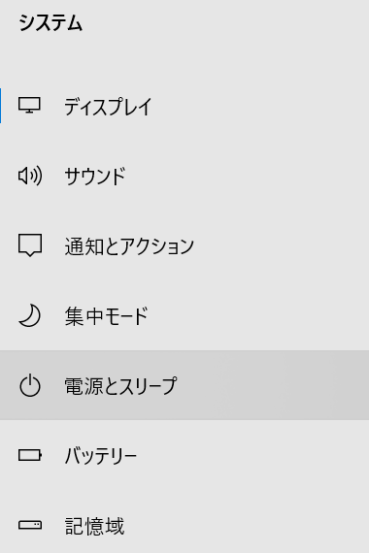Screen dimensions: 369x553
Task: Click the システム section heading
Action: (50, 23)
